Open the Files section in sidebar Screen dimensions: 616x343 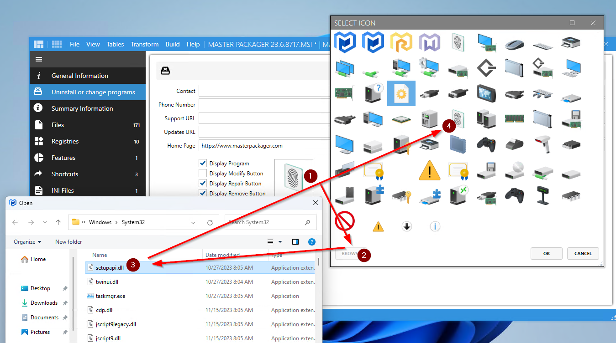[88, 125]
